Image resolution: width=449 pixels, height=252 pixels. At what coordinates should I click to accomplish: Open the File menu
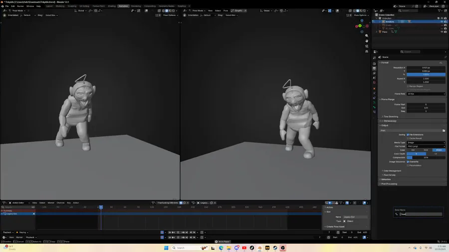[7, 6]
